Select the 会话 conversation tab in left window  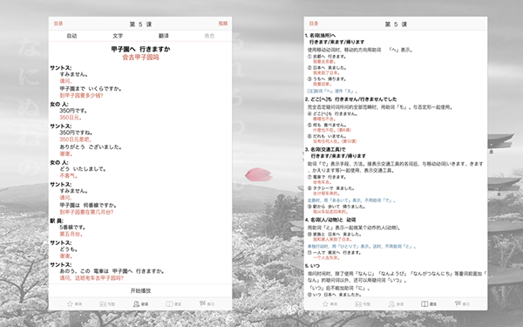[x=140, y=304]
